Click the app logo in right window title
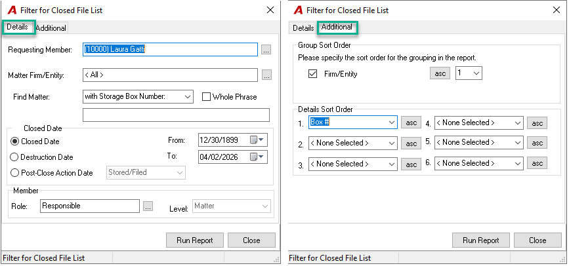This screenshot has width=569, height=266. (x=299, y=10)
